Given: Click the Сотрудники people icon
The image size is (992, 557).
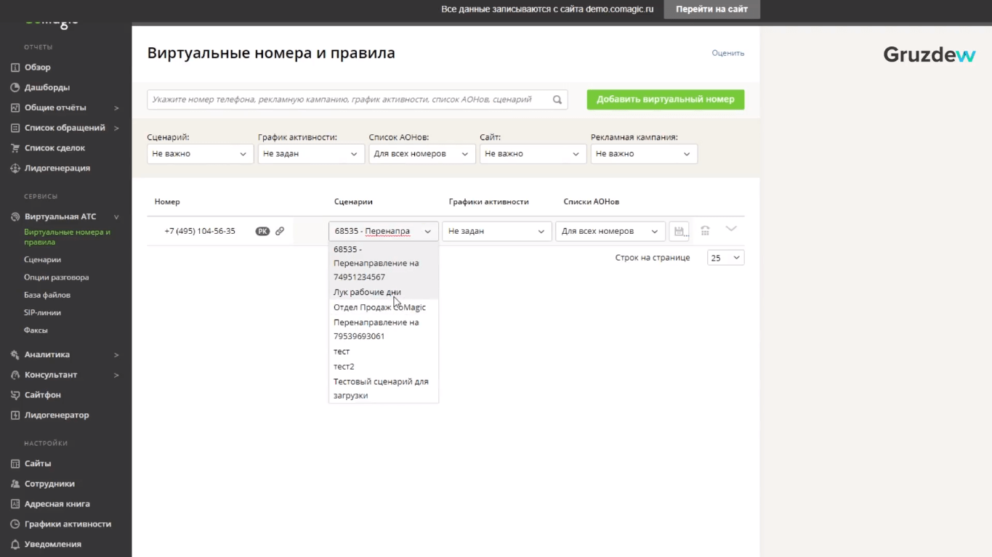Looking at the screenshot, I should (x=15, y=484).
